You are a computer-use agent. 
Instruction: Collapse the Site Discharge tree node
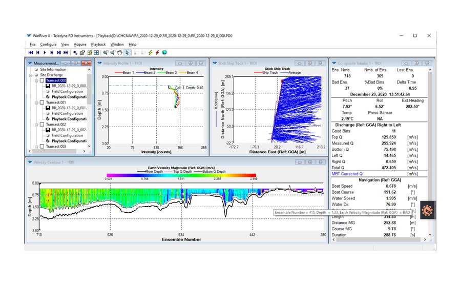[x=31, y=75]
